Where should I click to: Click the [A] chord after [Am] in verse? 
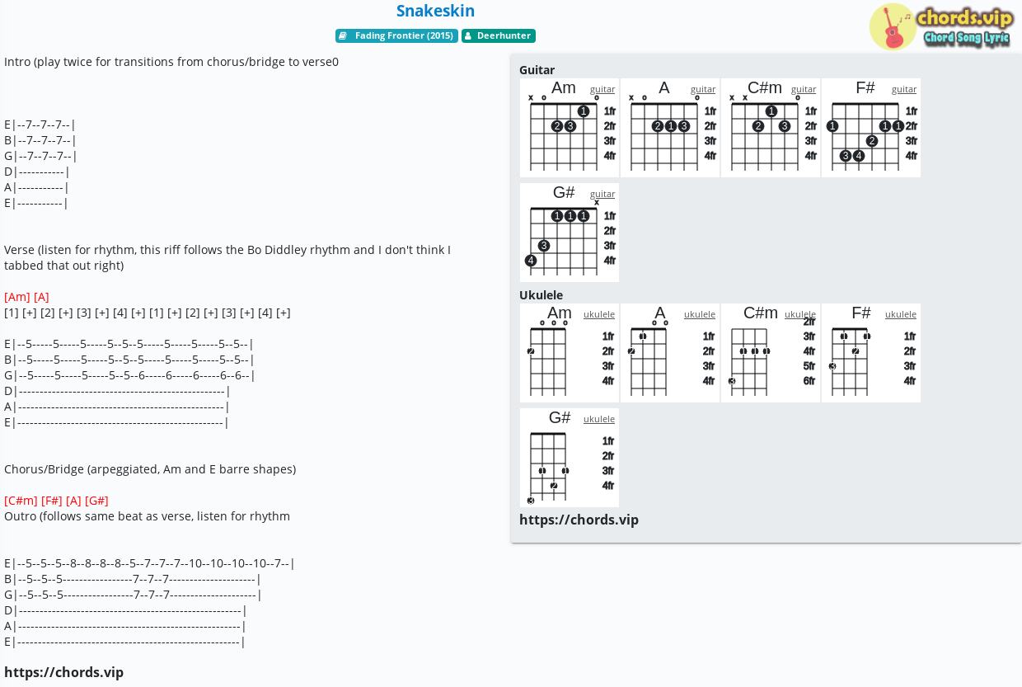[41, 297]
